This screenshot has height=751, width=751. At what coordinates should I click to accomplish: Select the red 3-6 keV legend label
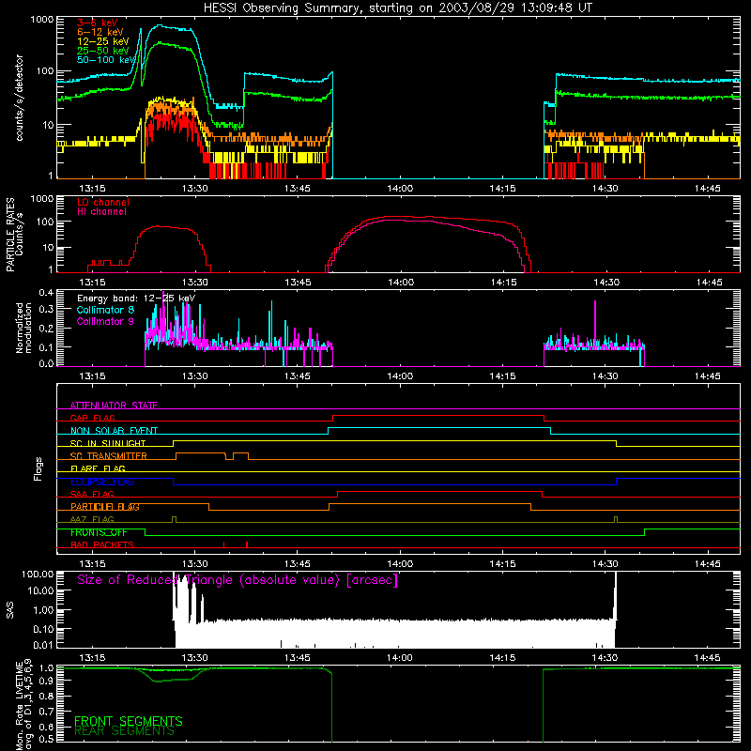pyautogui.click(x=98, y=23)
